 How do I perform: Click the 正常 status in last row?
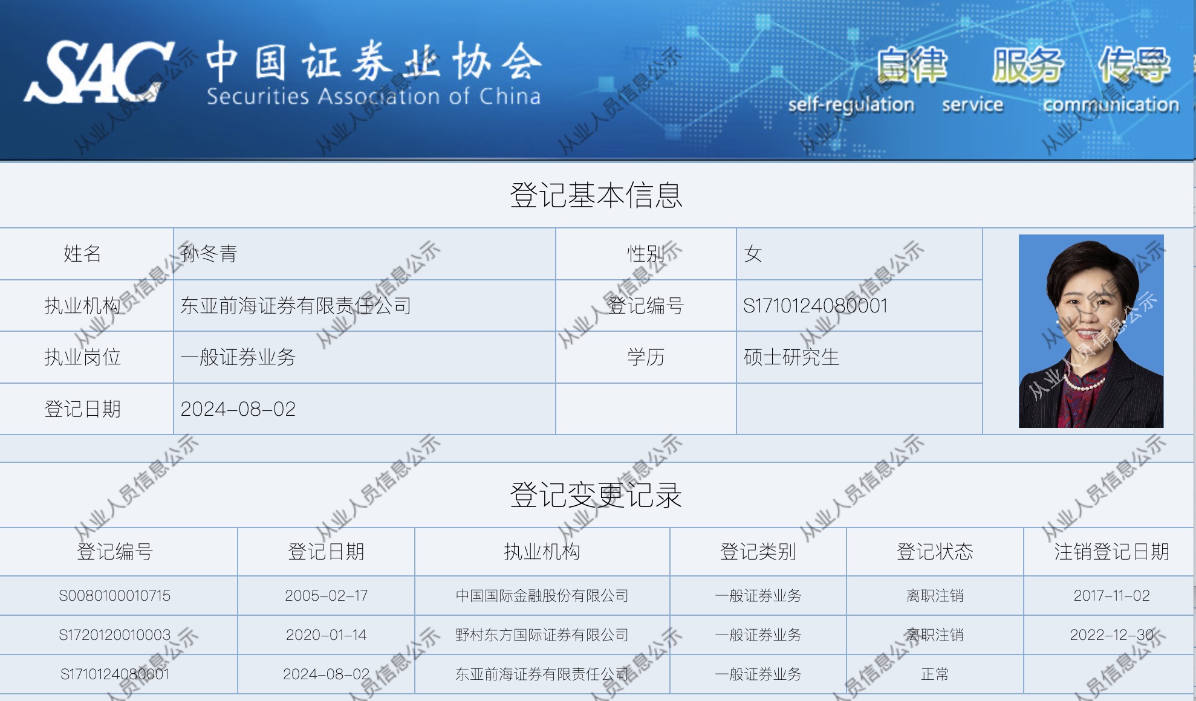pyautogui.click(x=934, y=674)
